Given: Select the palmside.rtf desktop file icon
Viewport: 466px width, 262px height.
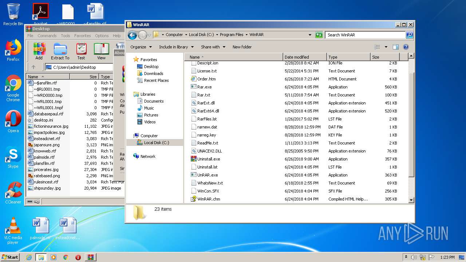Looking at the screenshot, I should (x=40, y=229).
